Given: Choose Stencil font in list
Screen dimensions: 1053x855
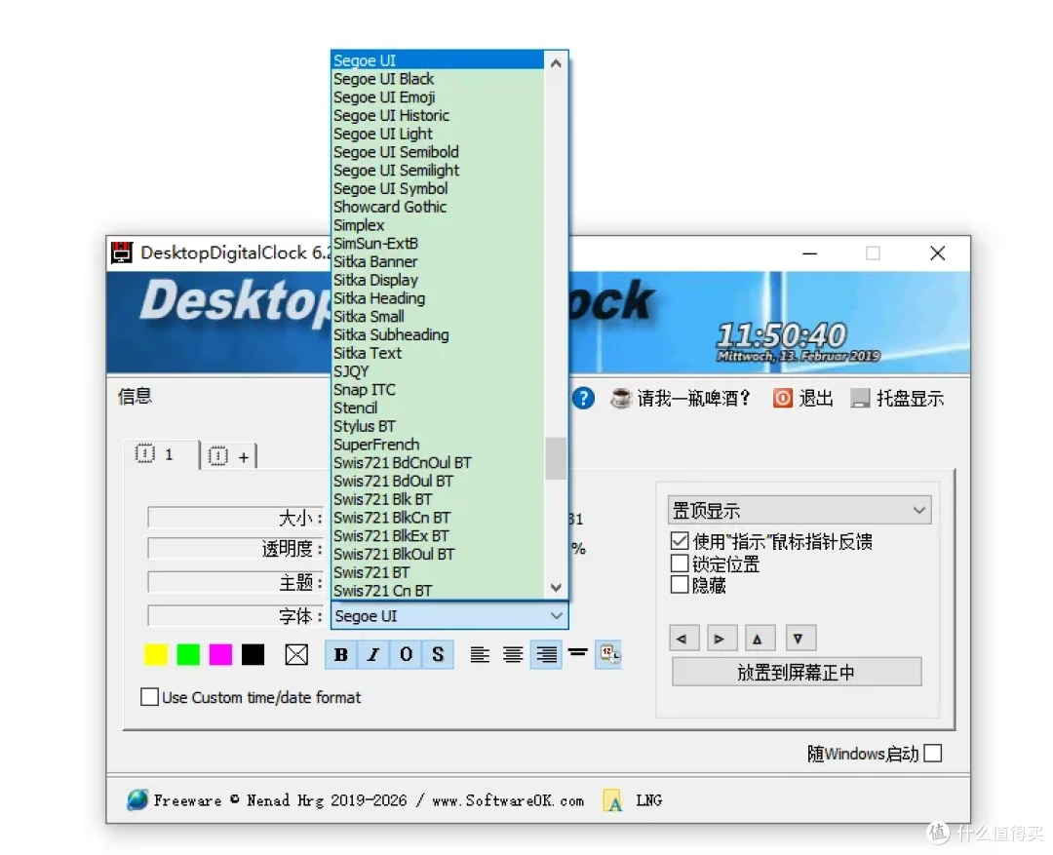Looking at the screenshot, I should pos(438,408).
